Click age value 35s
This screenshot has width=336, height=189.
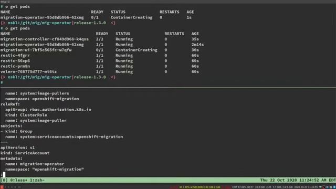coord(195,39)
